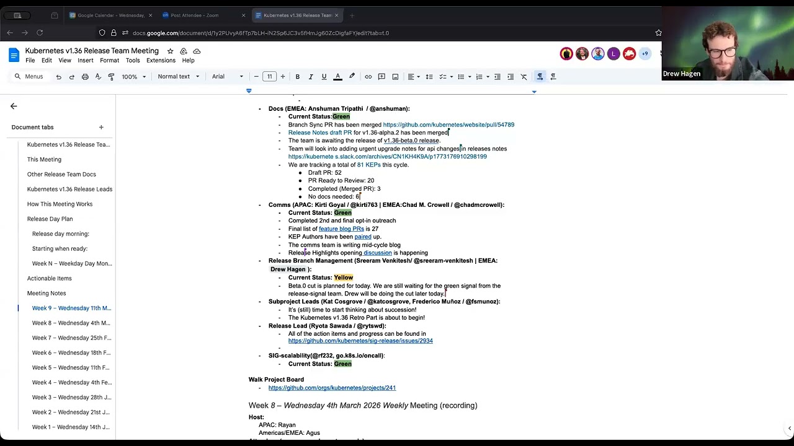Viewport: 794px width, 446px height.
Task: Open 'This Meeting' document tab
Action: (44, 159)
